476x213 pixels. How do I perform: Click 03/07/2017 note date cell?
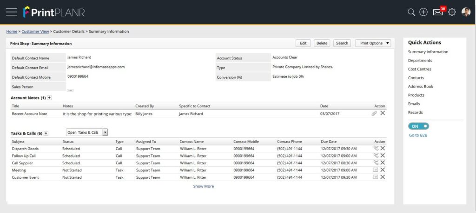pos(330,114)
